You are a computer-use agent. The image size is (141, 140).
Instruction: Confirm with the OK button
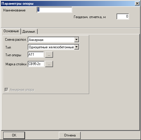[14, 135]
